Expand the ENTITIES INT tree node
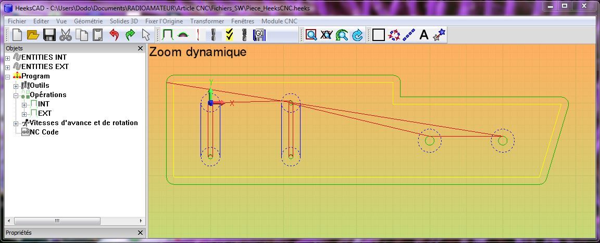Viewport: 600px width, 243px height. point(8,58)
